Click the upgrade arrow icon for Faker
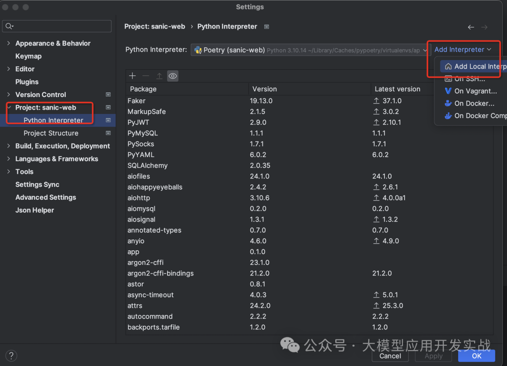The width and height of the screenshot is (507, 366). coord(376,101)
